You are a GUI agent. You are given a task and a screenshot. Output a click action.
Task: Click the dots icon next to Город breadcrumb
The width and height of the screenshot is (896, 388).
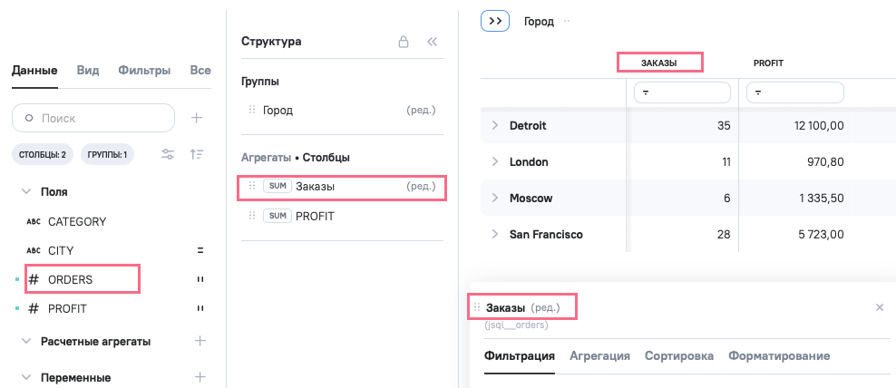pos(567,21)
